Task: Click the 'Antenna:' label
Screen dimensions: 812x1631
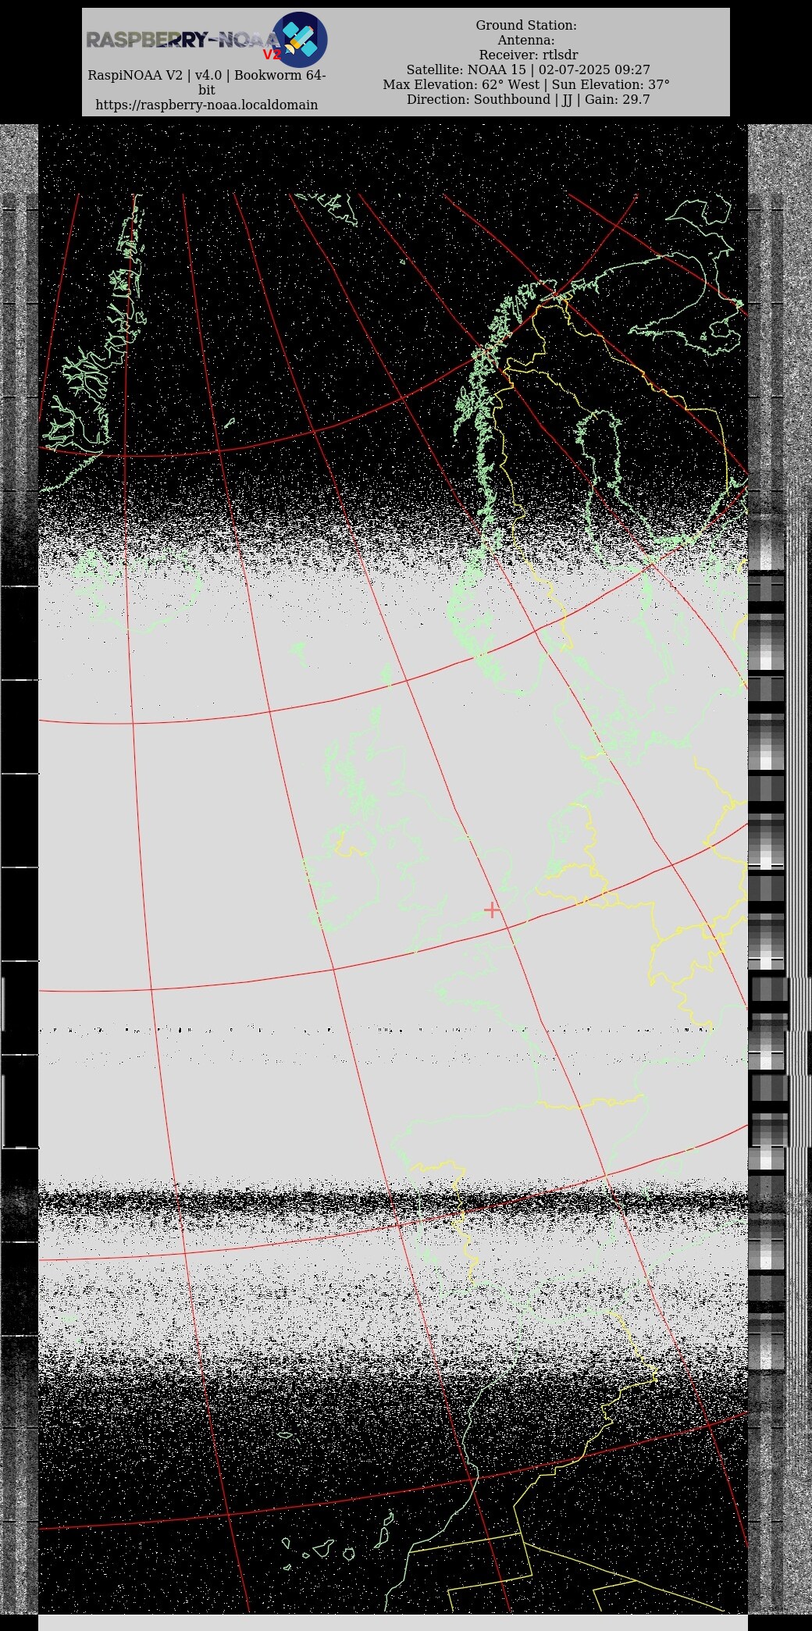Action: [526, 40]
